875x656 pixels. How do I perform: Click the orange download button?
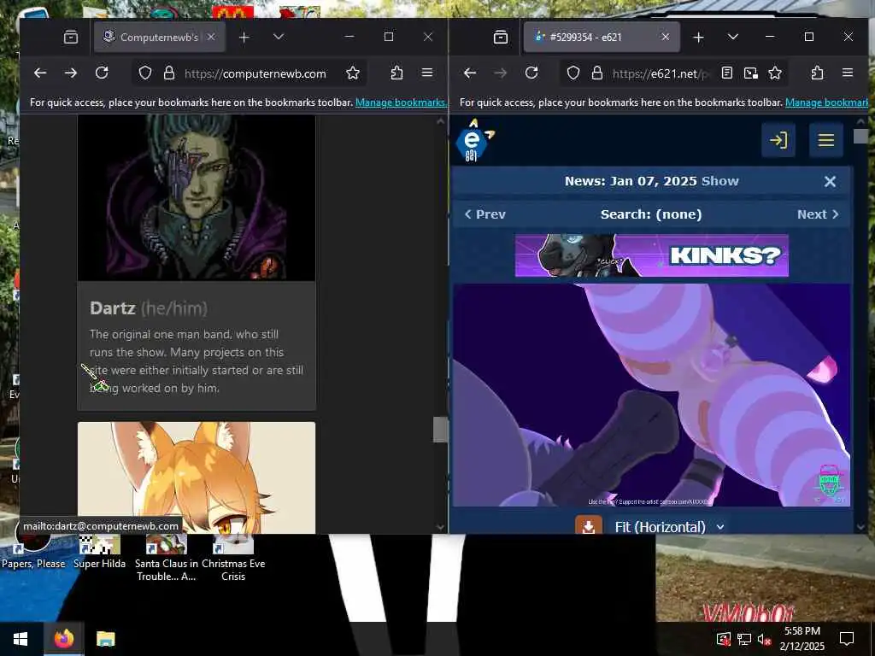589,526
